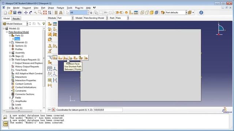The image size is (234, 131).
Task: Click the Create Datum Point XYZ tool
Action: (x=50, y=68)
